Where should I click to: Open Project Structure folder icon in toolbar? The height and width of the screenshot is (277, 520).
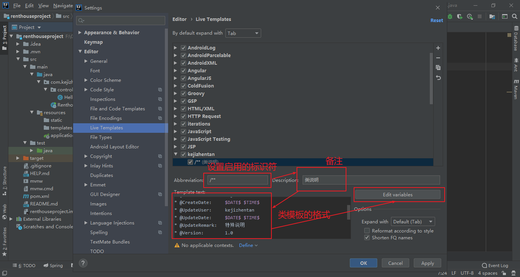point(492,16)
